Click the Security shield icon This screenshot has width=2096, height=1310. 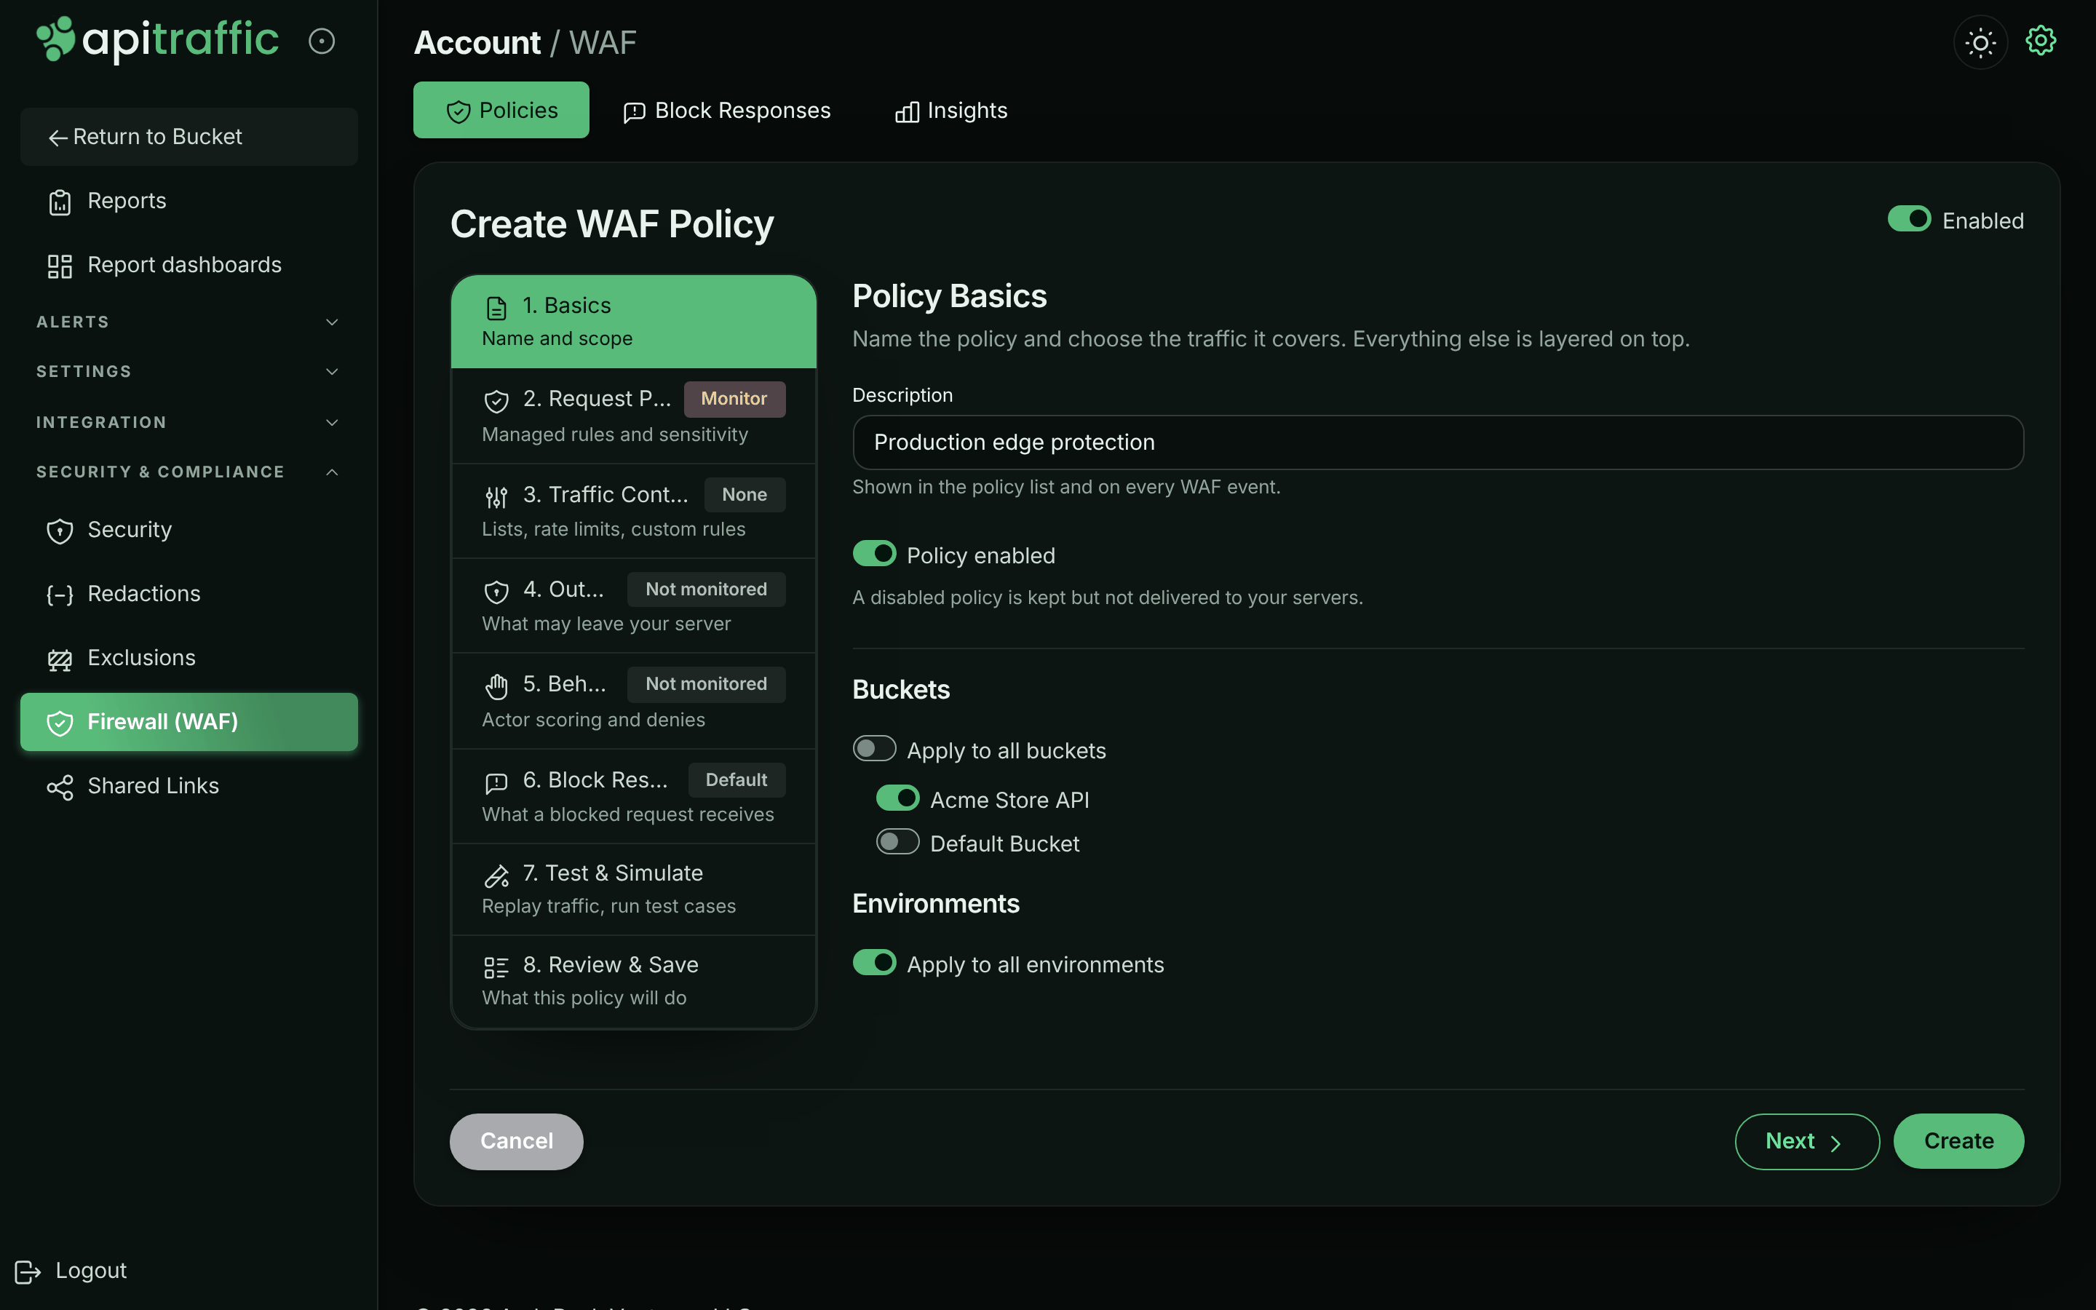pyautogui.click(x=60, y=531)
